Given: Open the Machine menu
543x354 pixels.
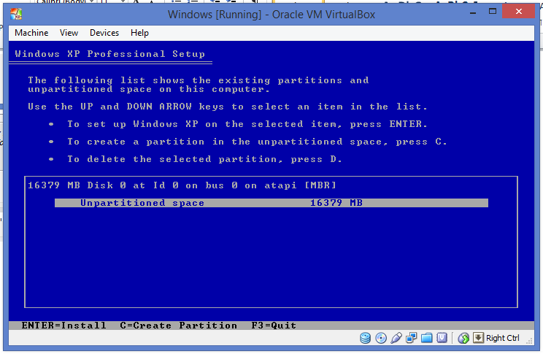Looking at the screenshot, I should [x=31, y=33].
